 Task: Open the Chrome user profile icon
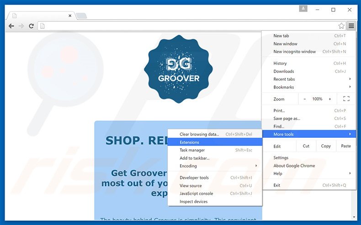coord(303,9)
